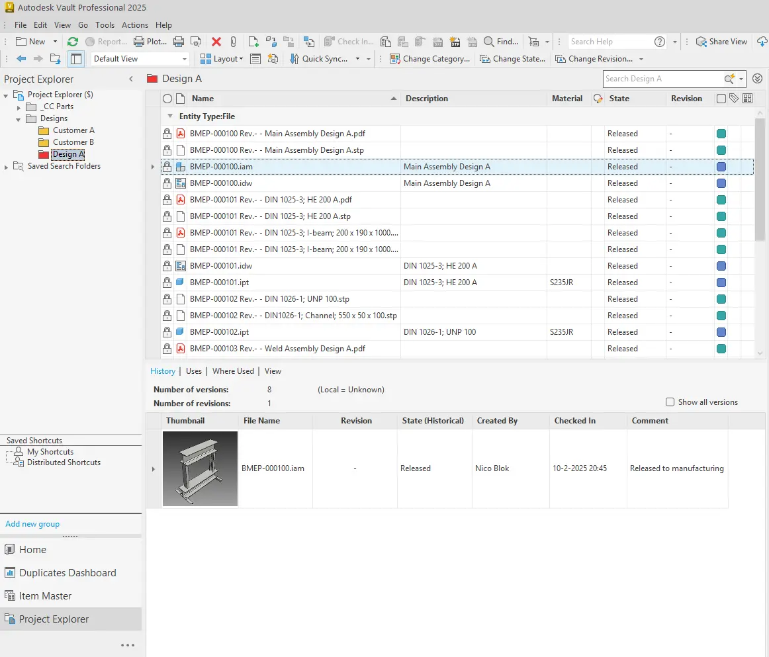Image resolution: width=769 pixels, height=657 pixels.
Task: Open Print Preview from the toolbar
Action: coord(196,42)
